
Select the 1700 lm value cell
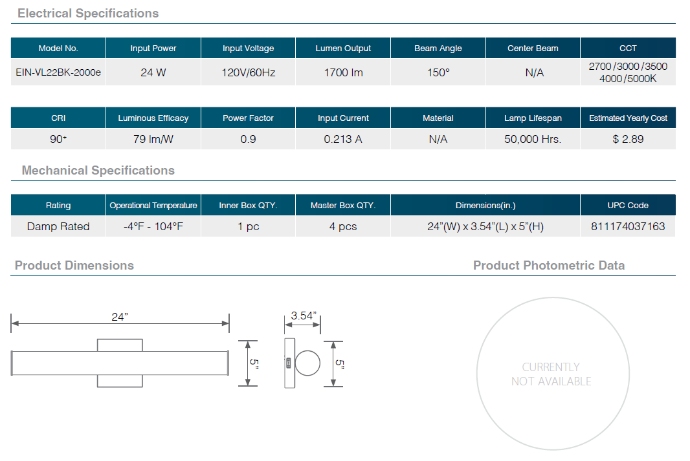pyautogui.click(x=343, y=72)
